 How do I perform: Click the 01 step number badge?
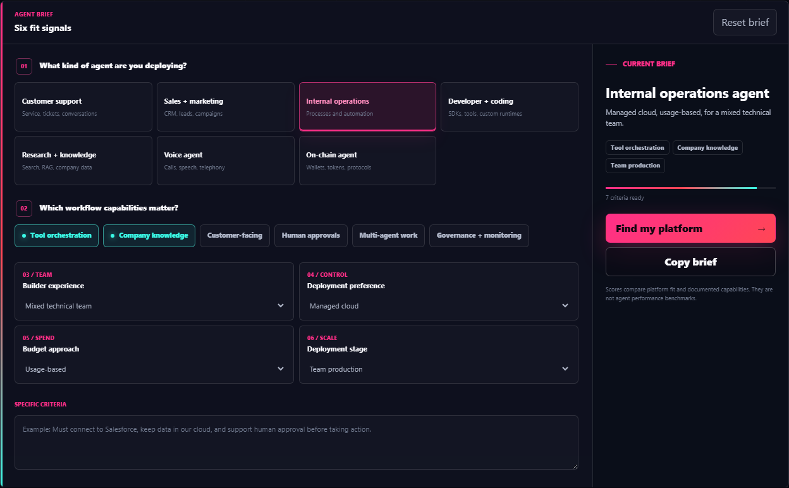pos(24,66)
